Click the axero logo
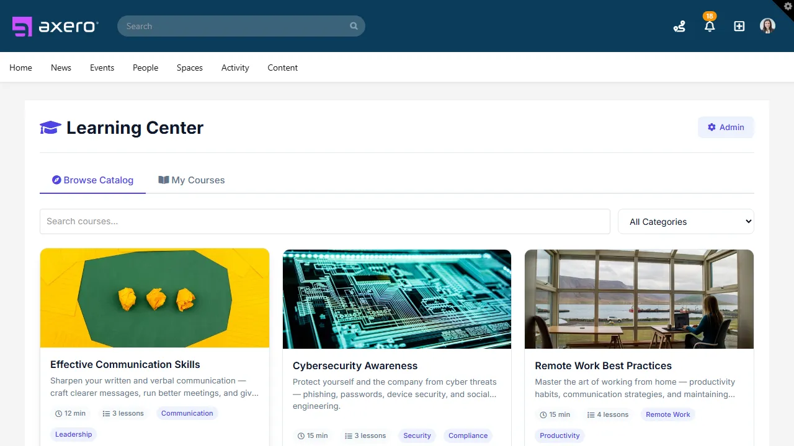Screen dimensions: 794x446 click(55, 26)
